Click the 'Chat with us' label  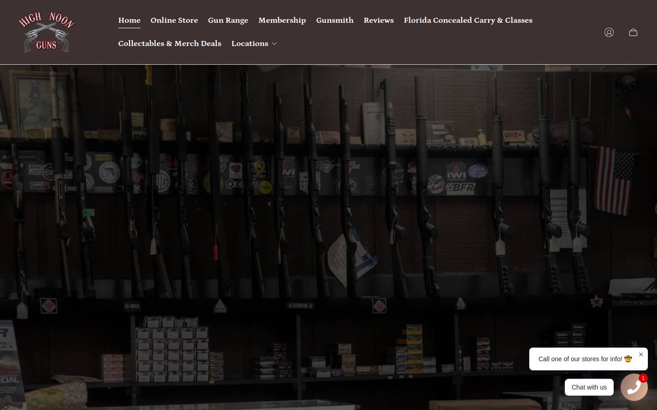click(589, 387)
